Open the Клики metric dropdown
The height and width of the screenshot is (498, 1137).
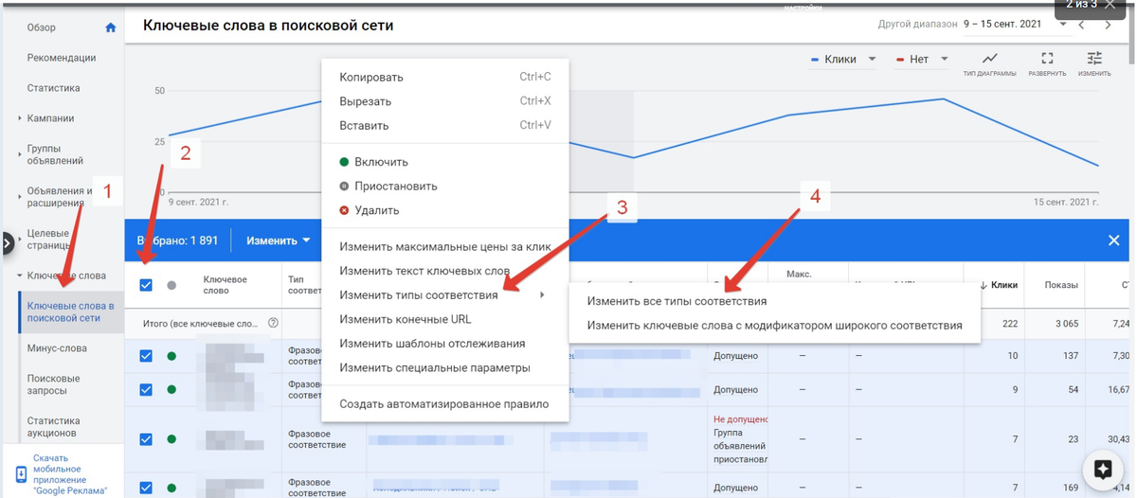click(844, 59)
